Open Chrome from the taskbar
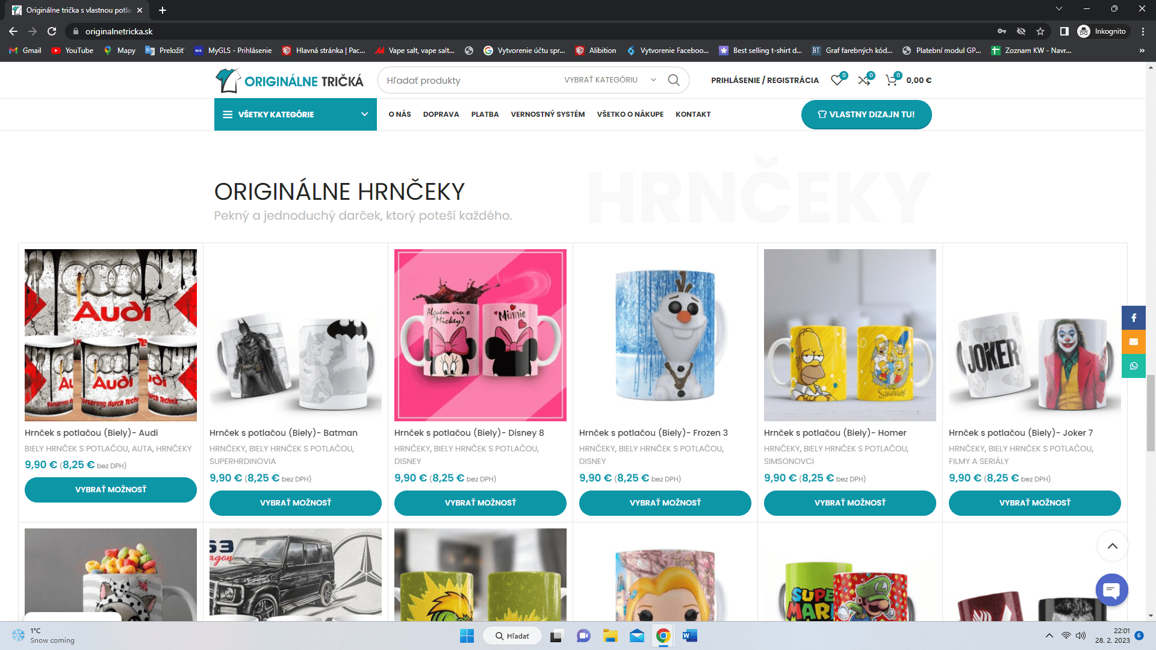The width and height of the screenshot is (1156, 650). pyautogui.click(x=663, y=636)
